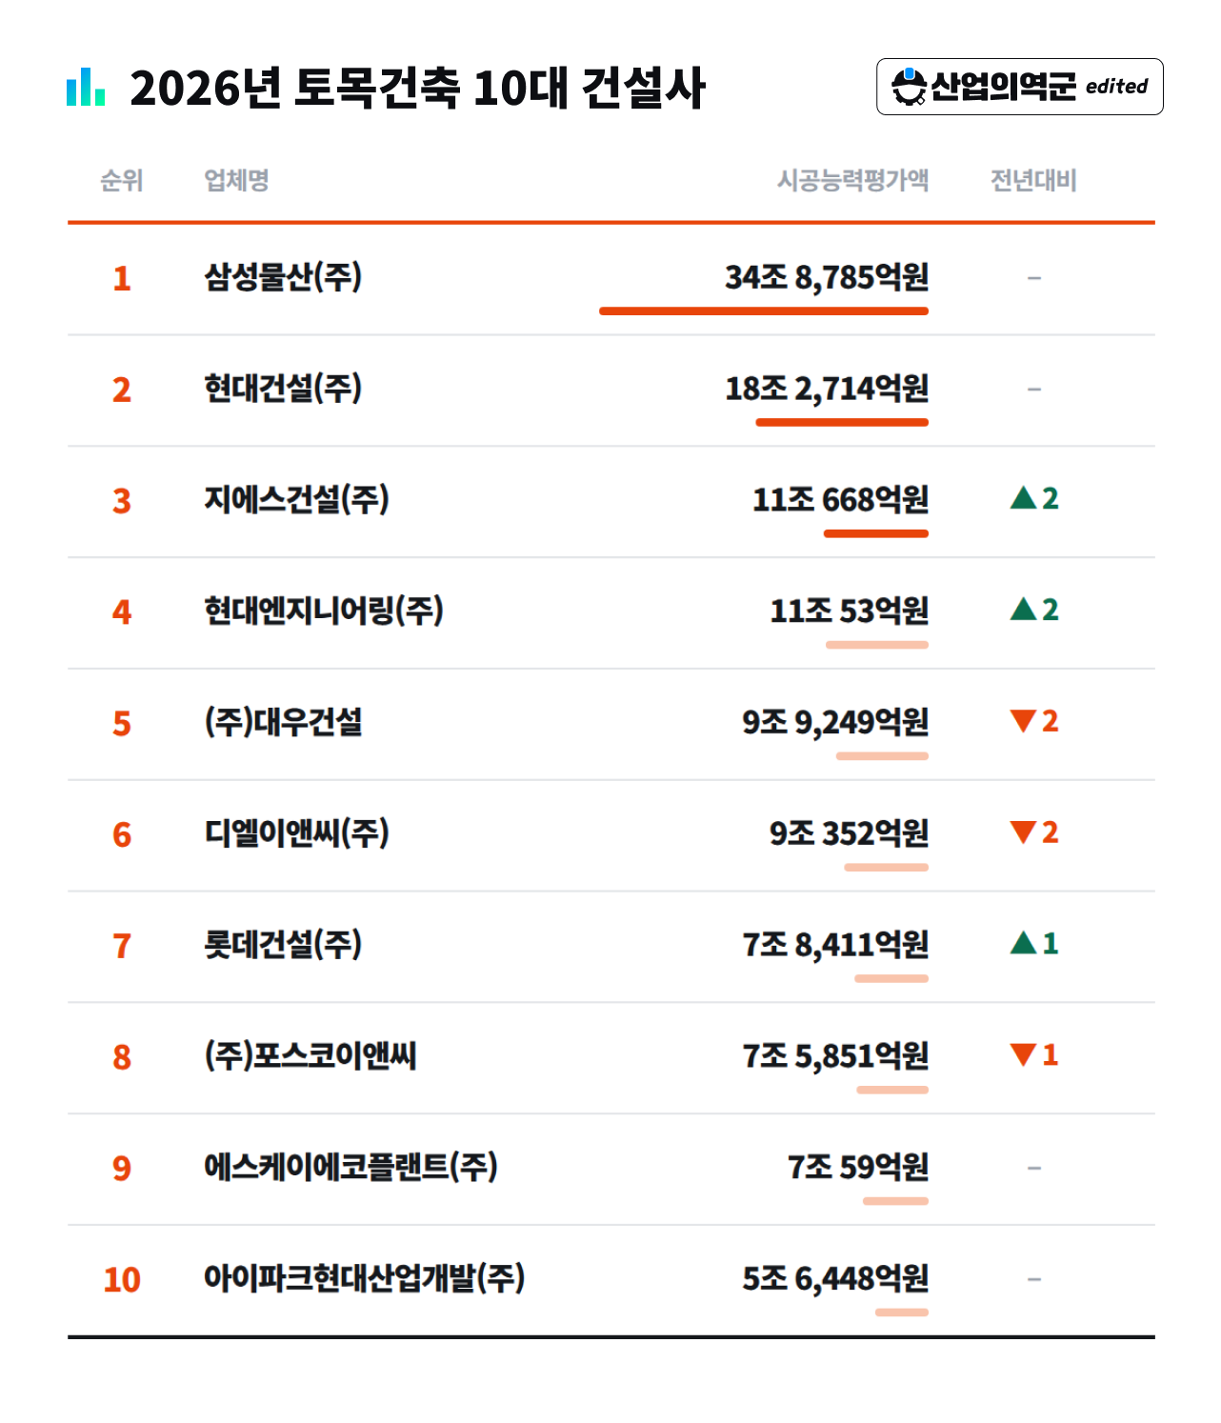This screenshot has height=1423, width=1221.
Task: Click the red down arrow for (주)대우건설
Action: (1023, 721)
